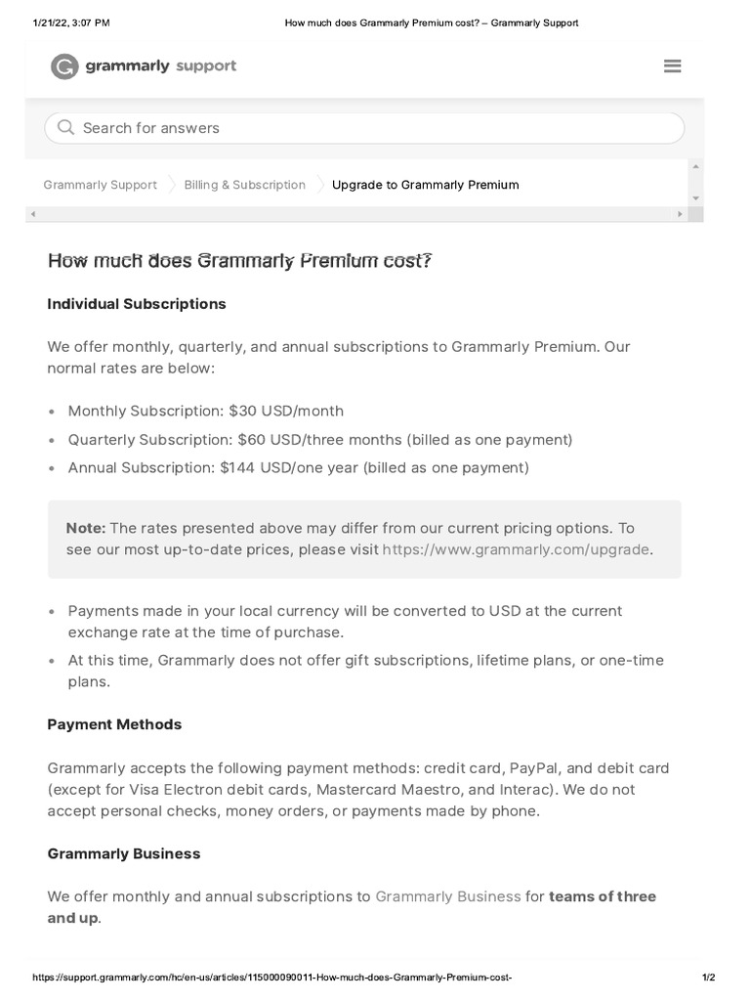Viewport: 750px width, 1001px height.
Task: Click the How much does Grammarly Premium cost heading
Action: (239, 261)
